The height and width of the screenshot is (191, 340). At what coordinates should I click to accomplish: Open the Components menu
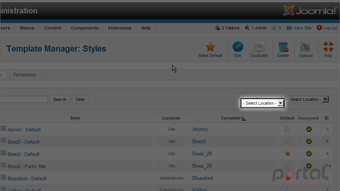coord(85,28)
